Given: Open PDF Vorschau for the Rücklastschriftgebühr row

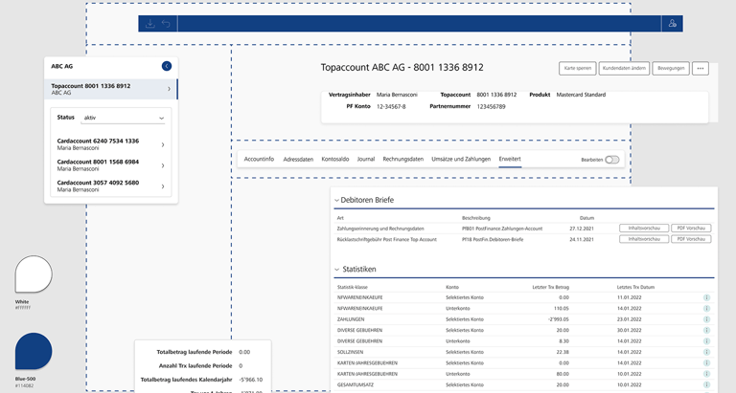Looking at the screenshot, I should pyautogui.click(x=691, y=239).
